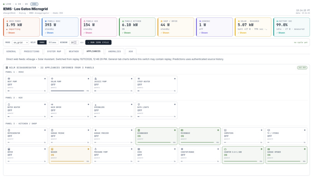
Task: Click the TV / Stereo monitor icon
Action: coord(268,130)
